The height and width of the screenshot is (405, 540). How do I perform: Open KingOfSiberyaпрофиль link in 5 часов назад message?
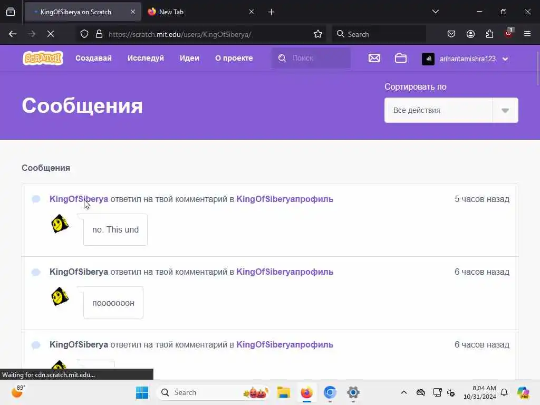coord(285,199)
